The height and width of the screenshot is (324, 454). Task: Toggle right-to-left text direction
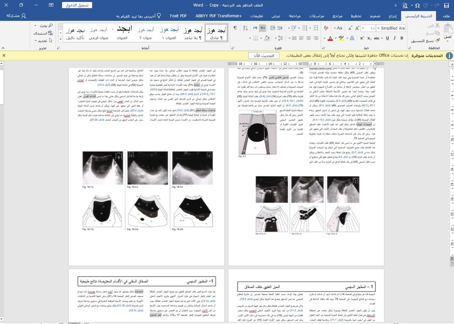pos(262,28)
